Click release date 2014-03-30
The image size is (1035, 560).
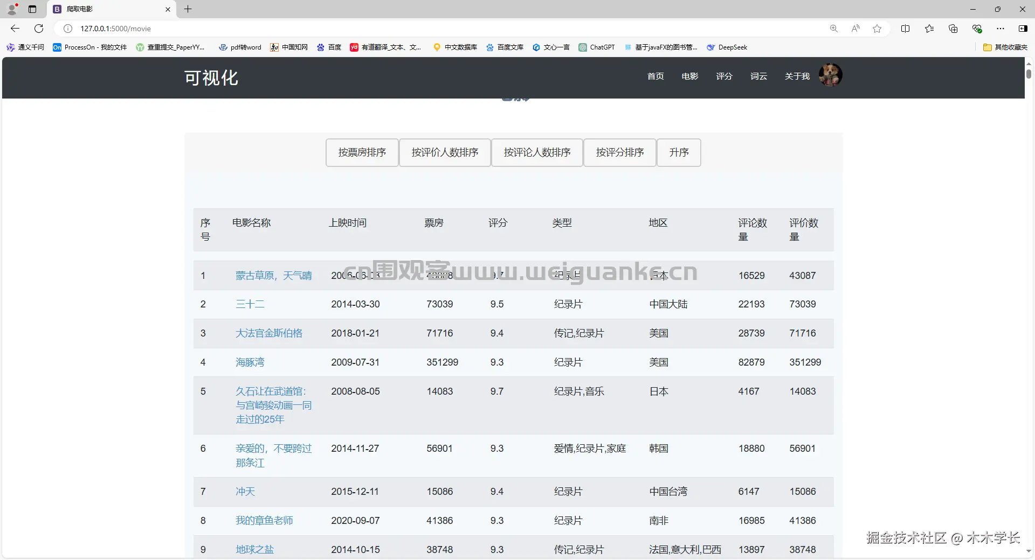(356, 304)
